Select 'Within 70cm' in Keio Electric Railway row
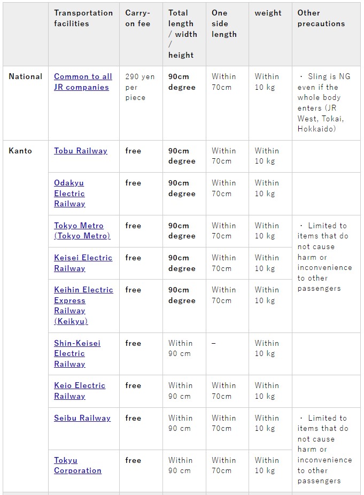 point(223,391)
